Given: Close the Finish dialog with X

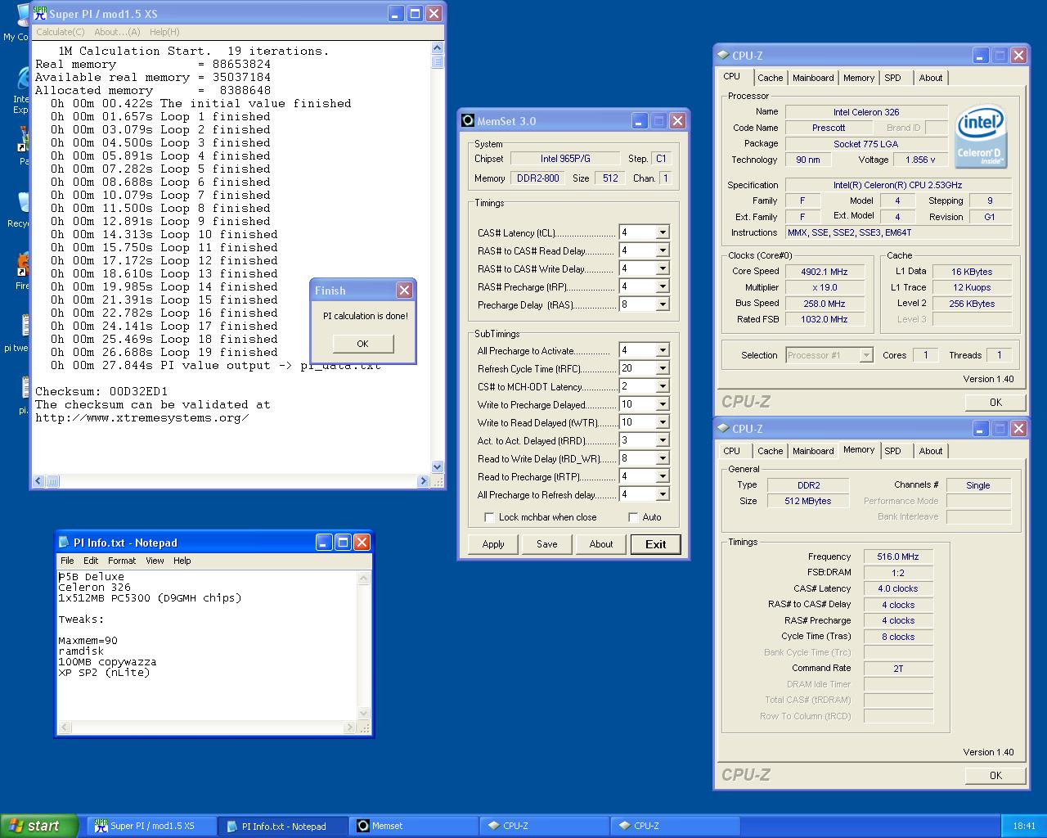Looking at the screenshot, I should [404, 291].
